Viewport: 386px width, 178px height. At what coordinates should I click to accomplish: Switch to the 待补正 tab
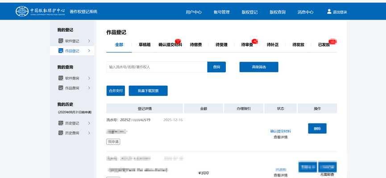point(273,45)
